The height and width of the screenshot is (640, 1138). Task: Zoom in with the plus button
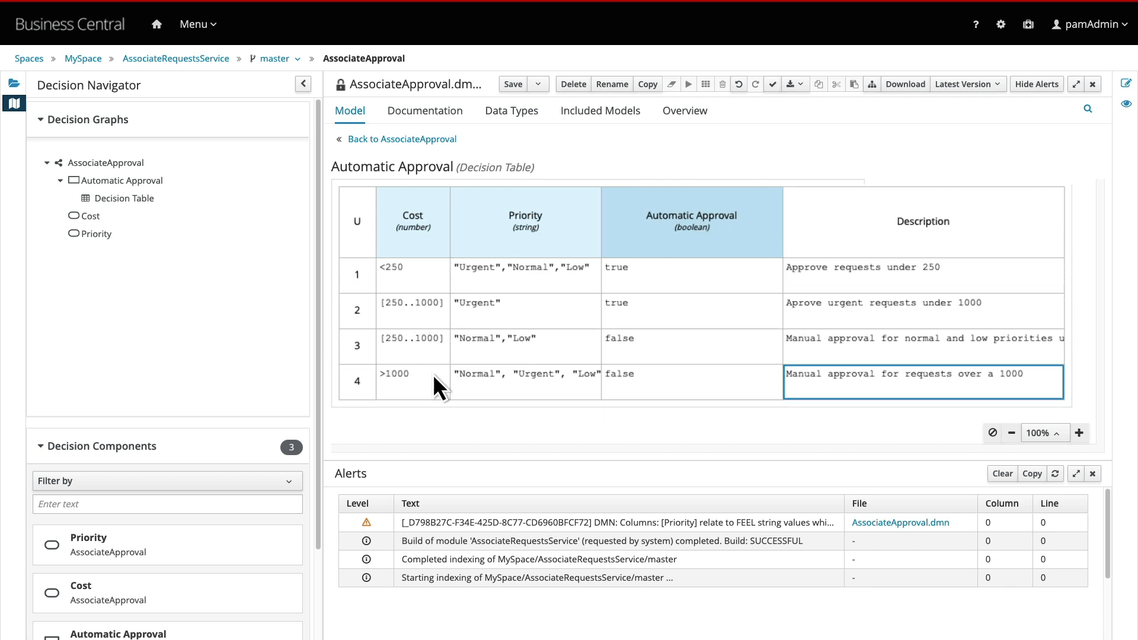coord(1079,433)
